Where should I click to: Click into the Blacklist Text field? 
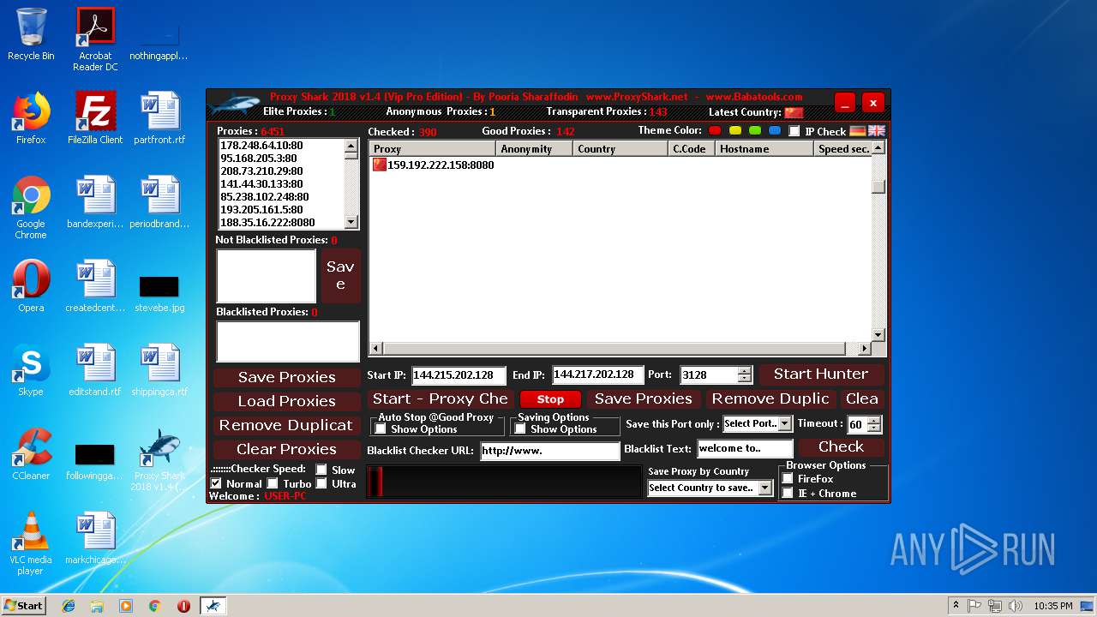point(745,448)
